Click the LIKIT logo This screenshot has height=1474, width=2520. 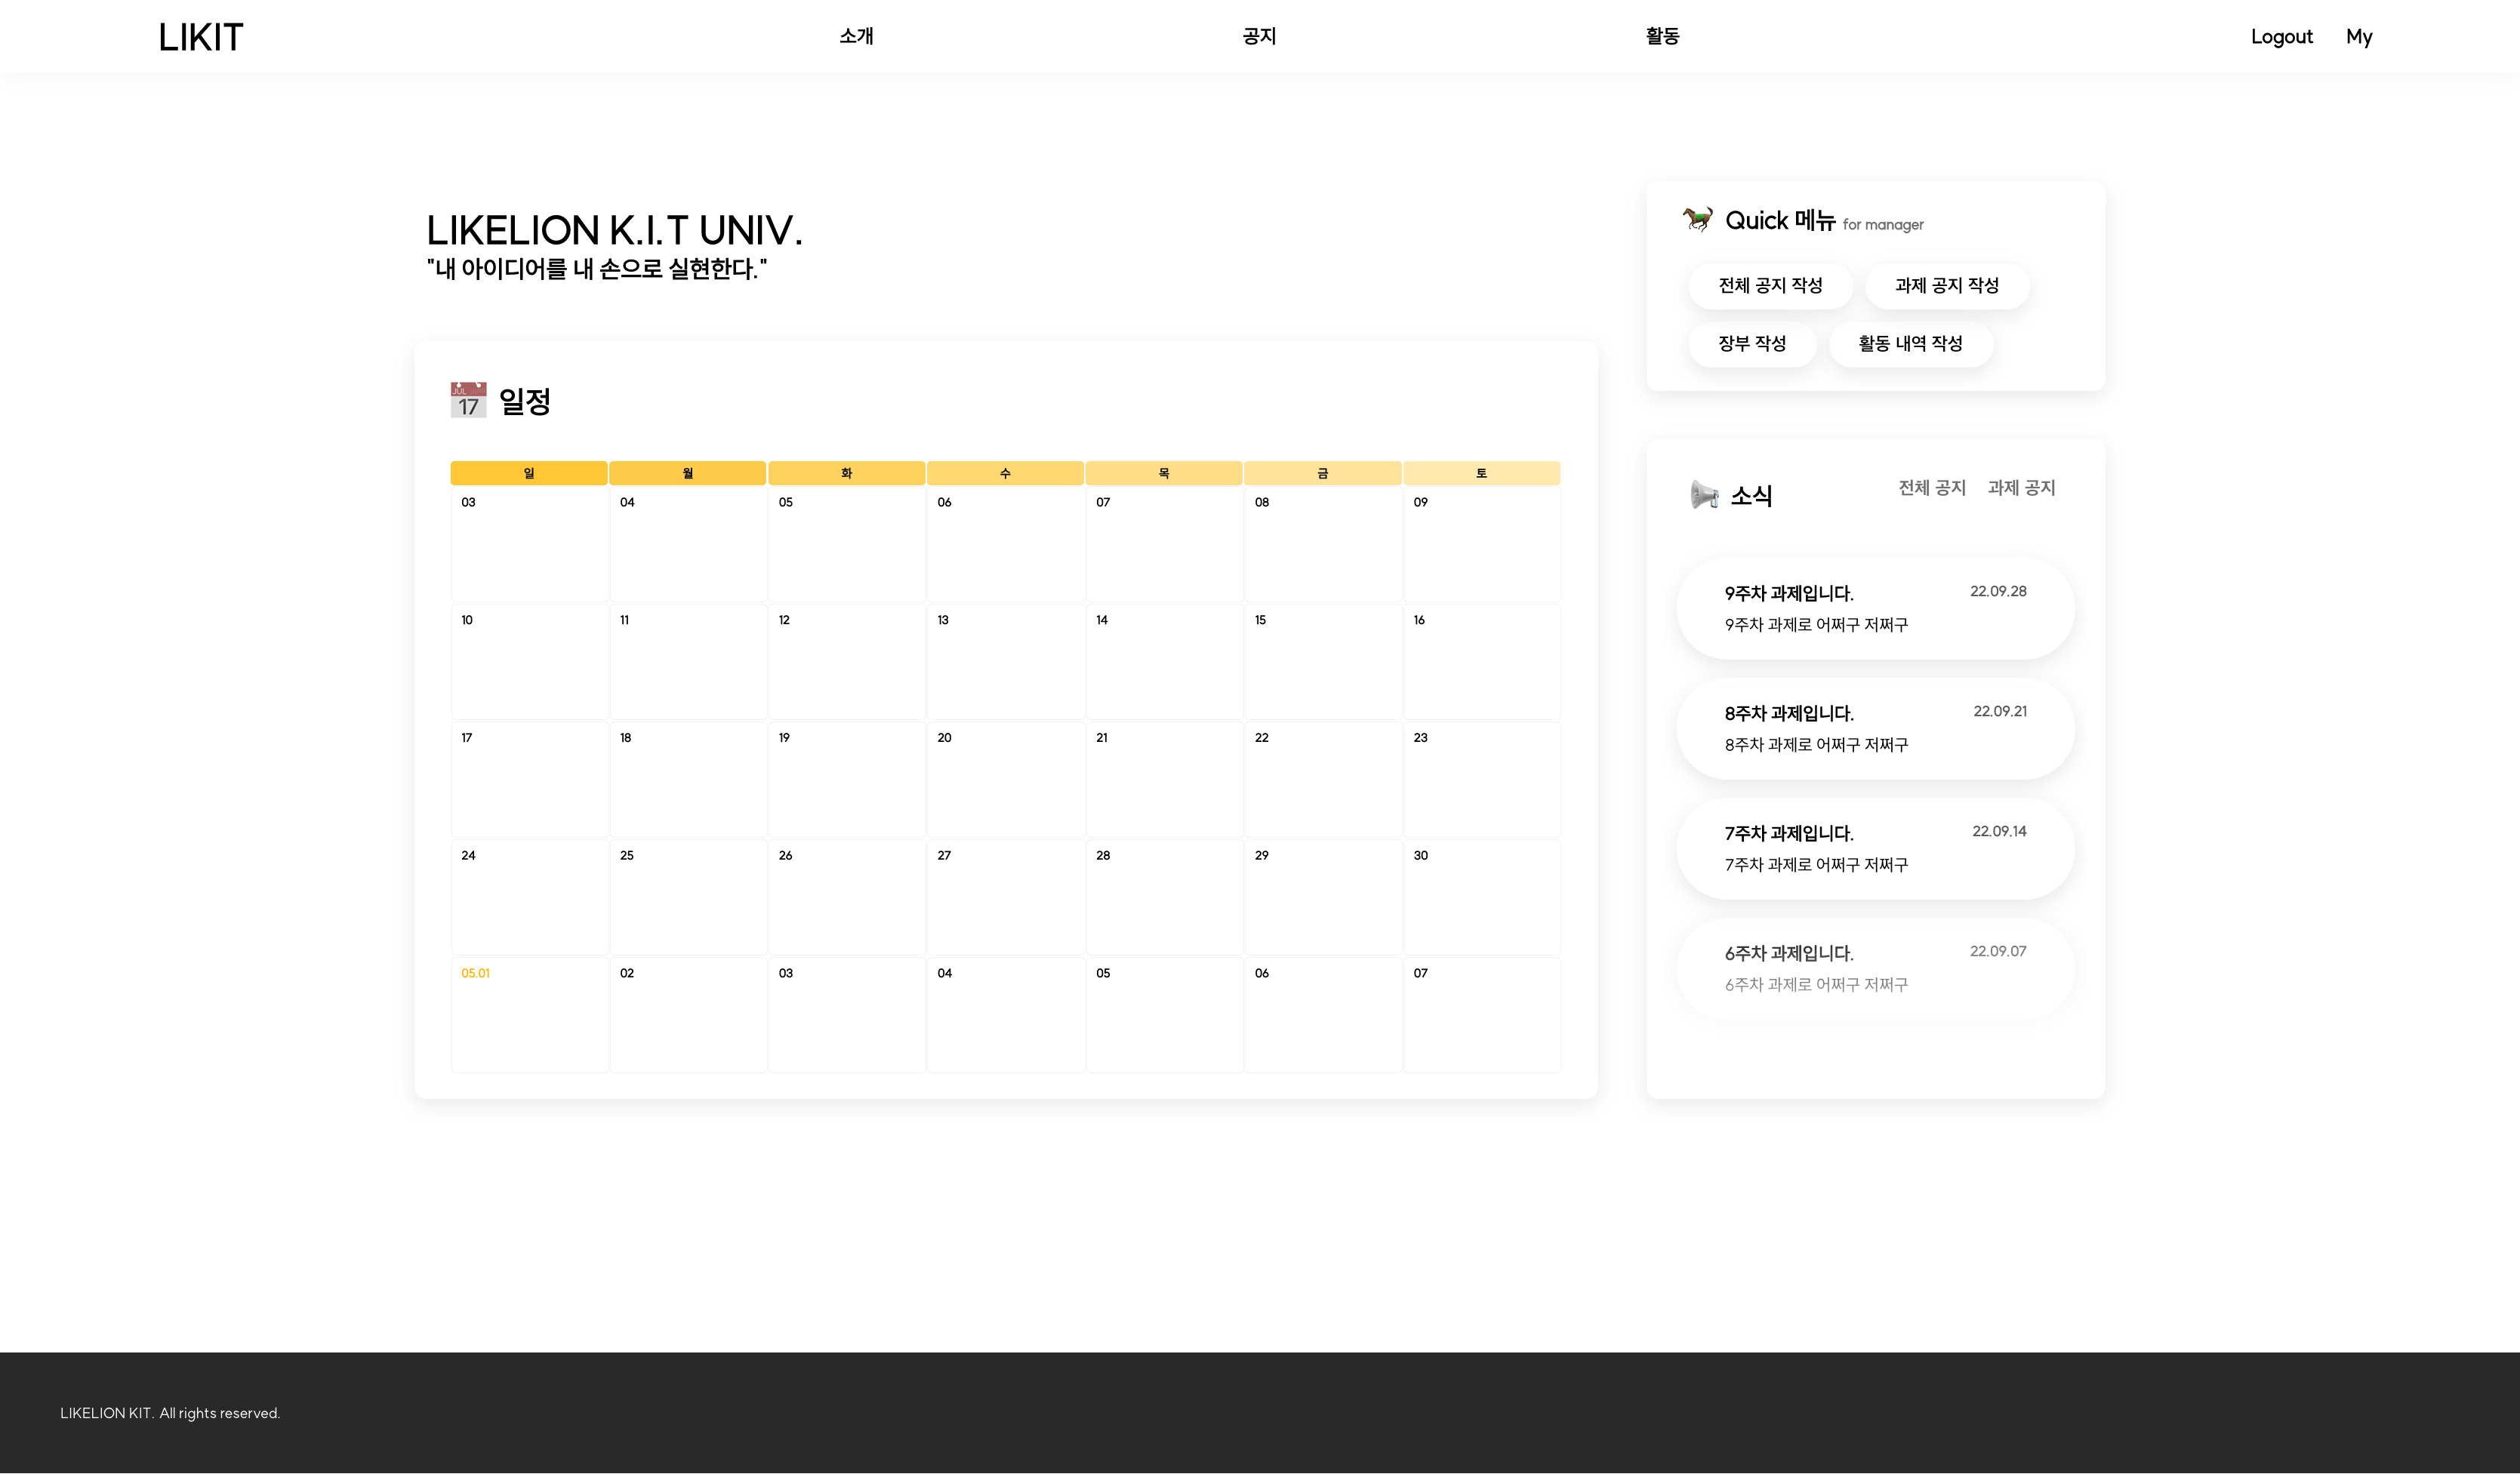tap(199, 36)
